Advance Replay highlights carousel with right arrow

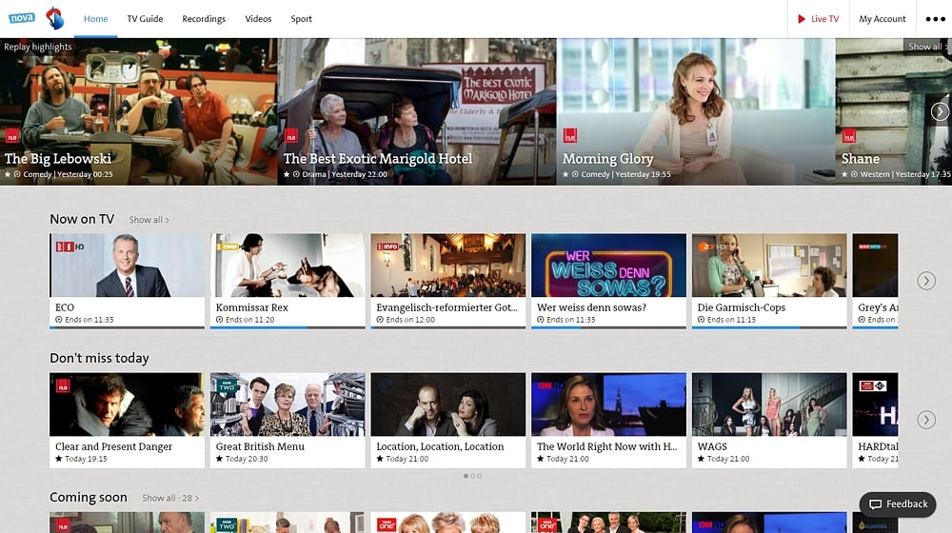(940, 111)
